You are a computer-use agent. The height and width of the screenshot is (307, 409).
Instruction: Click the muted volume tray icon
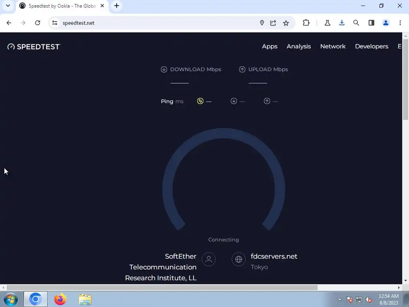tap(369, 299)
